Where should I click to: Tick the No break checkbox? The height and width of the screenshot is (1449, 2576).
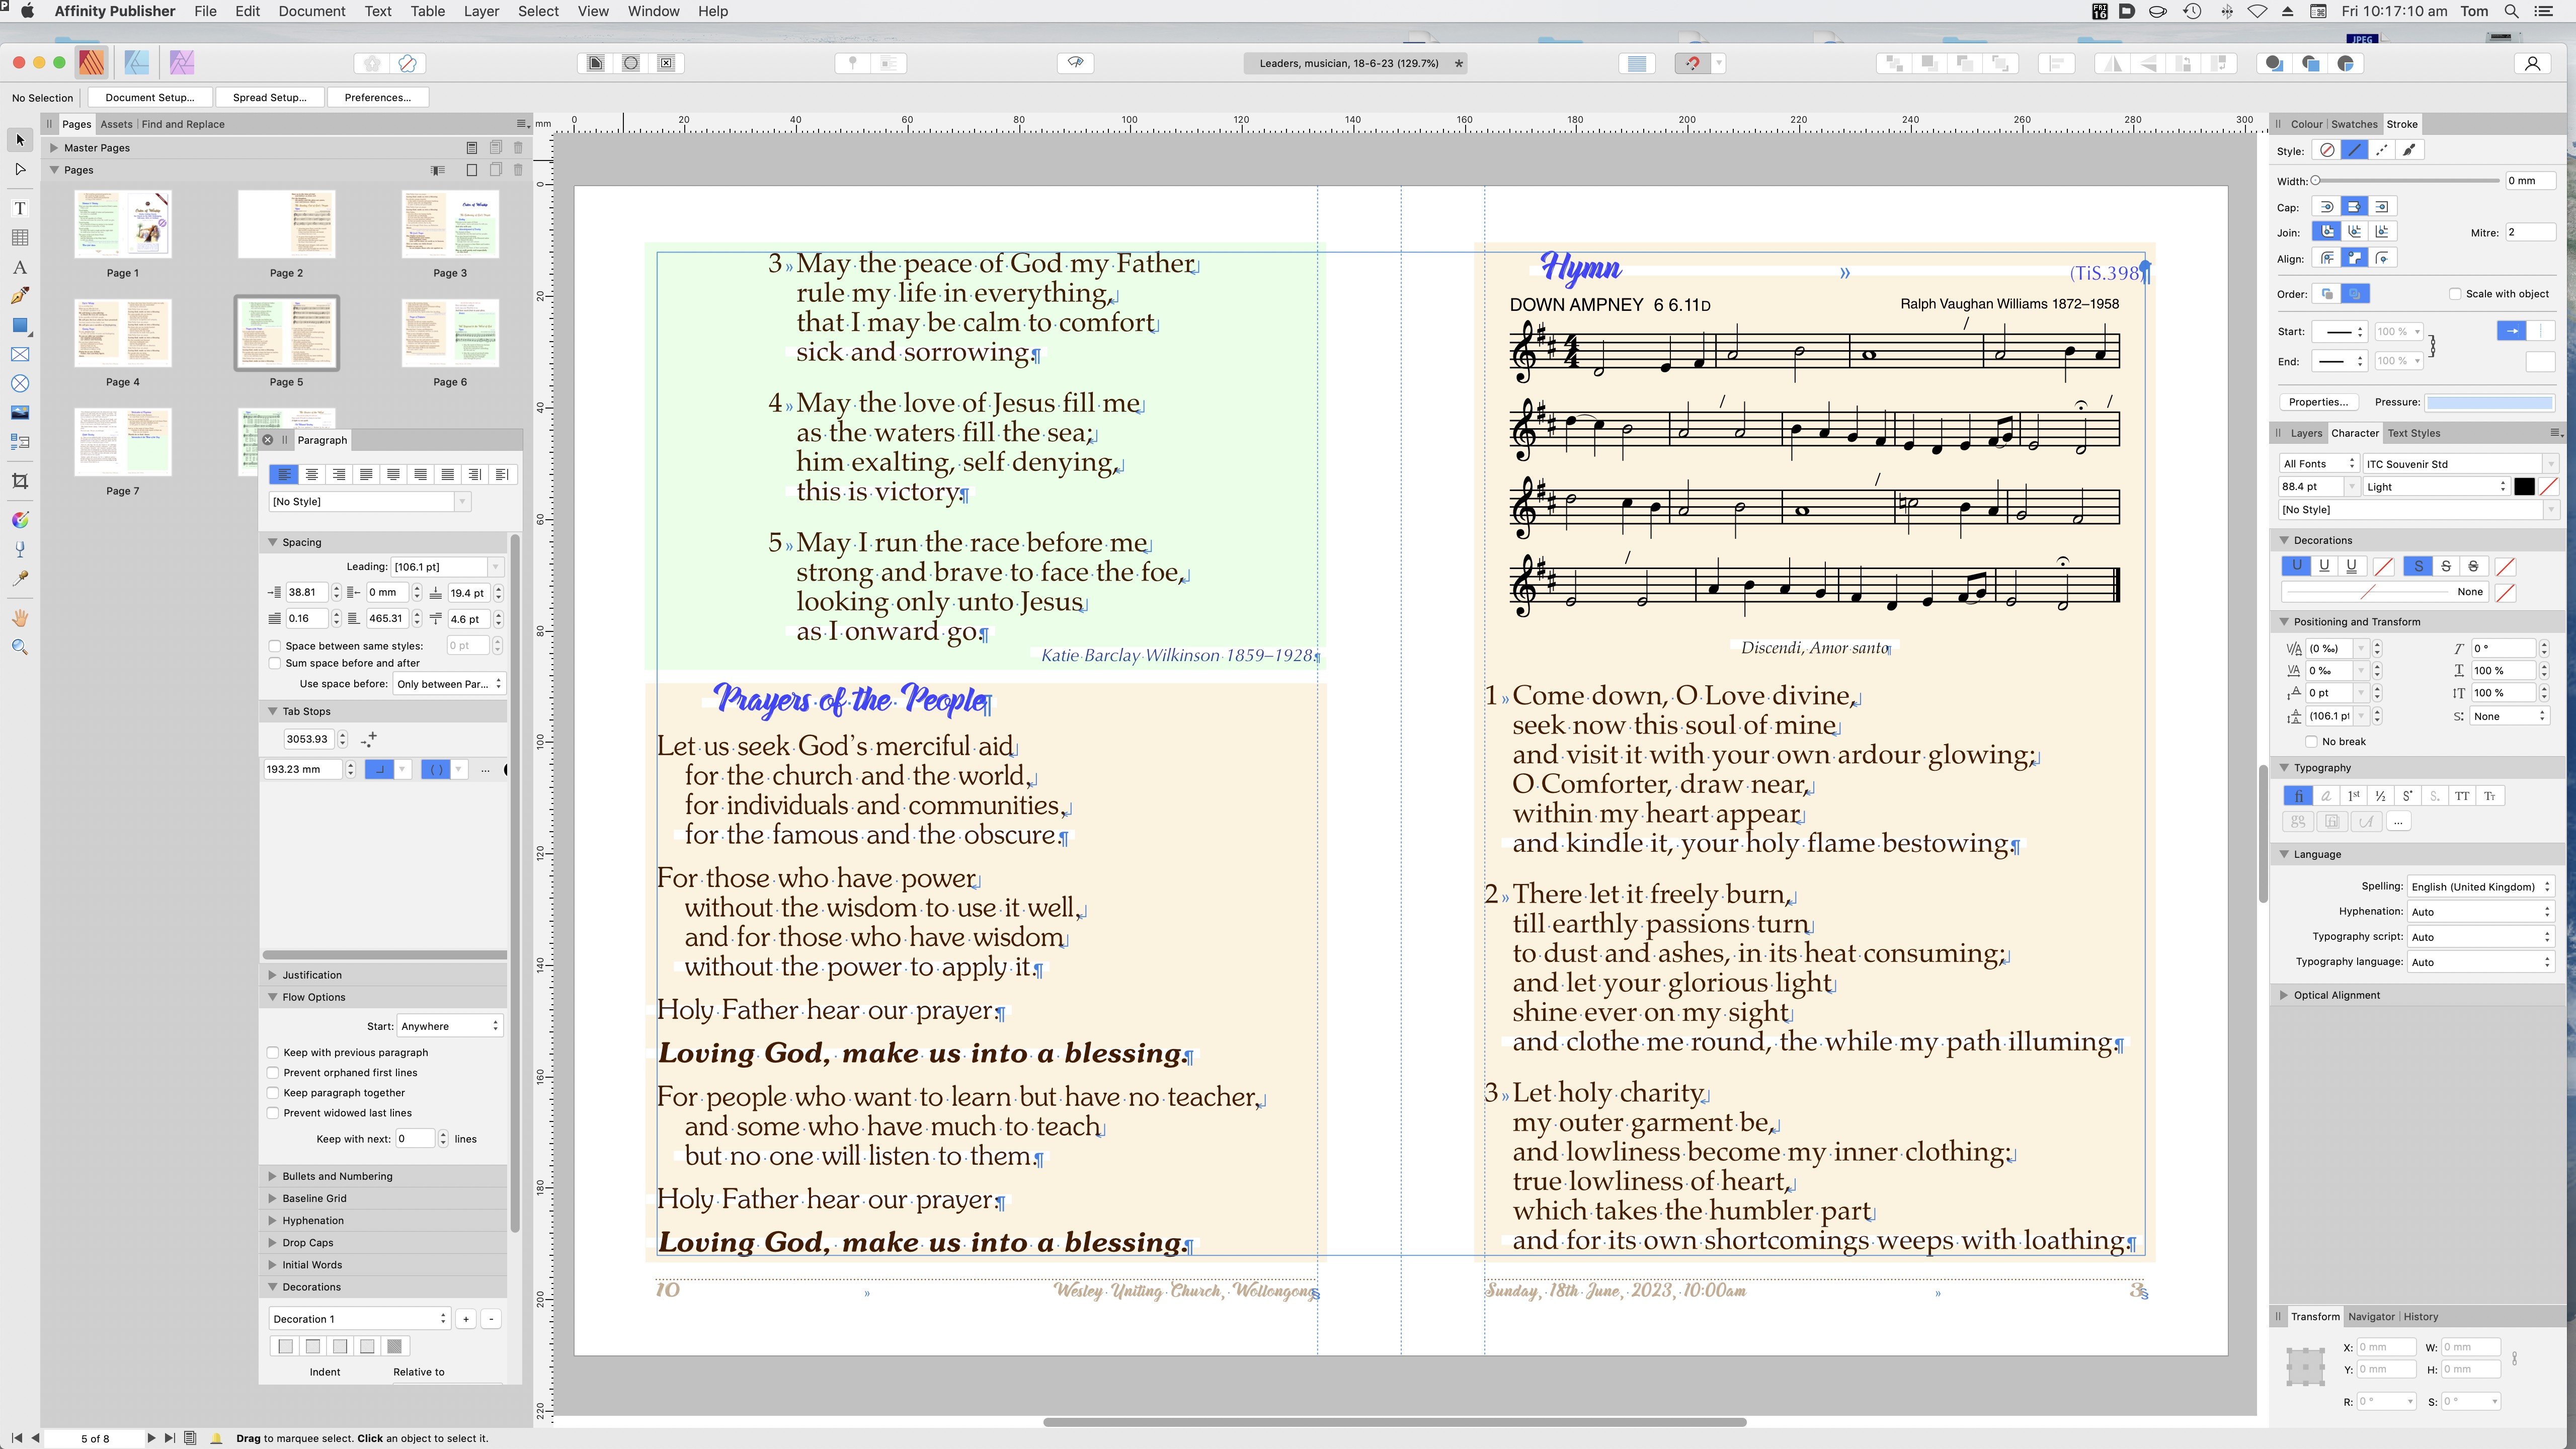pos(2311,742)
